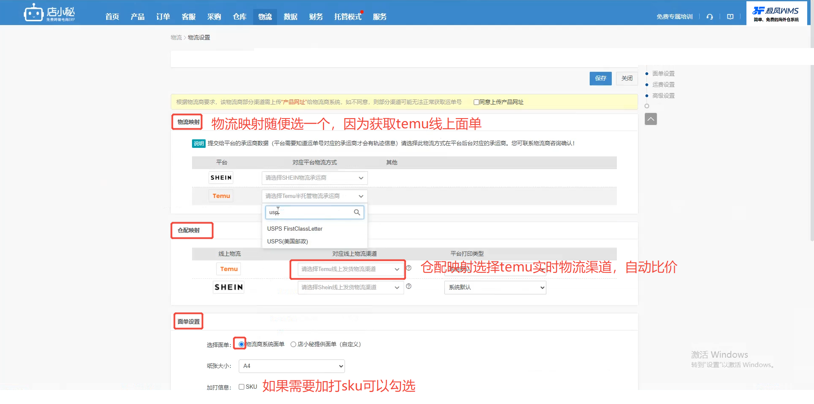Image resolution: width=814 pixels, height=404 pixels.
Task: Click the 说明 info tag
Action: tap(198, 144)
